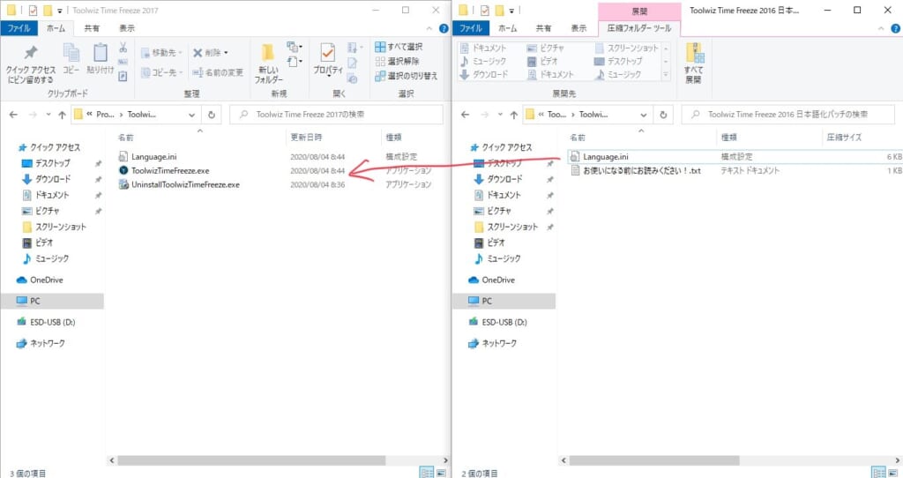Click Pin to Quick Access in left window ribbon
This screenshot has height=478, width=903.
[x=31, y=63]
